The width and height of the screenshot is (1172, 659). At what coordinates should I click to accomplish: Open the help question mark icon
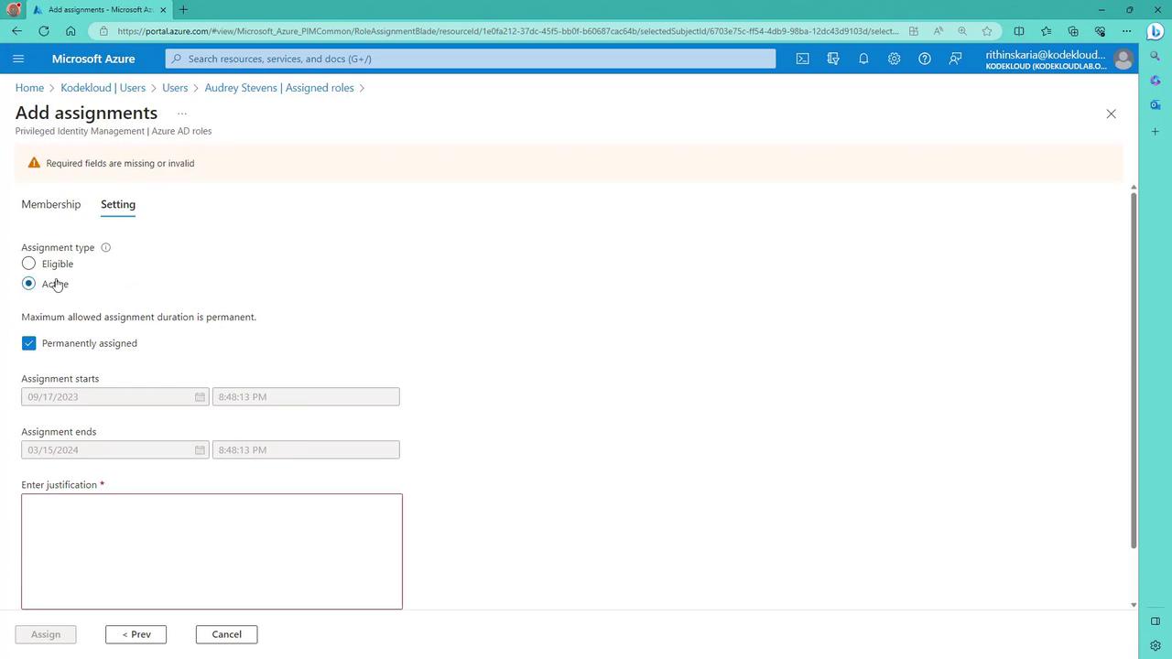click(x=925, y=59)
